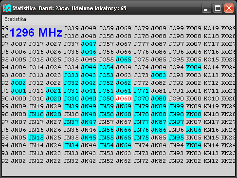Click unworked locator JN93
237x178 pixels.
pos(176,153)
